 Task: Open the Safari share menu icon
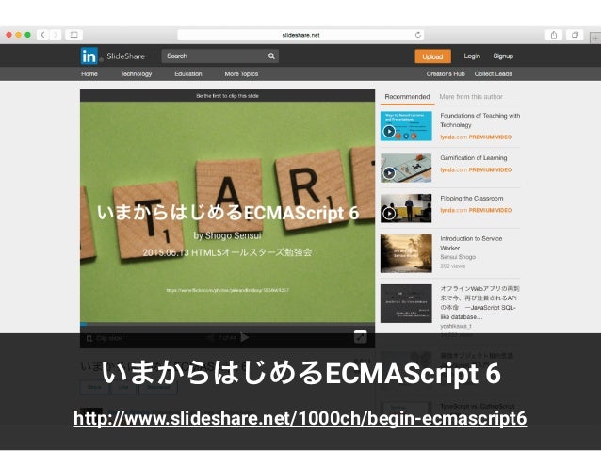pos(554,35)
